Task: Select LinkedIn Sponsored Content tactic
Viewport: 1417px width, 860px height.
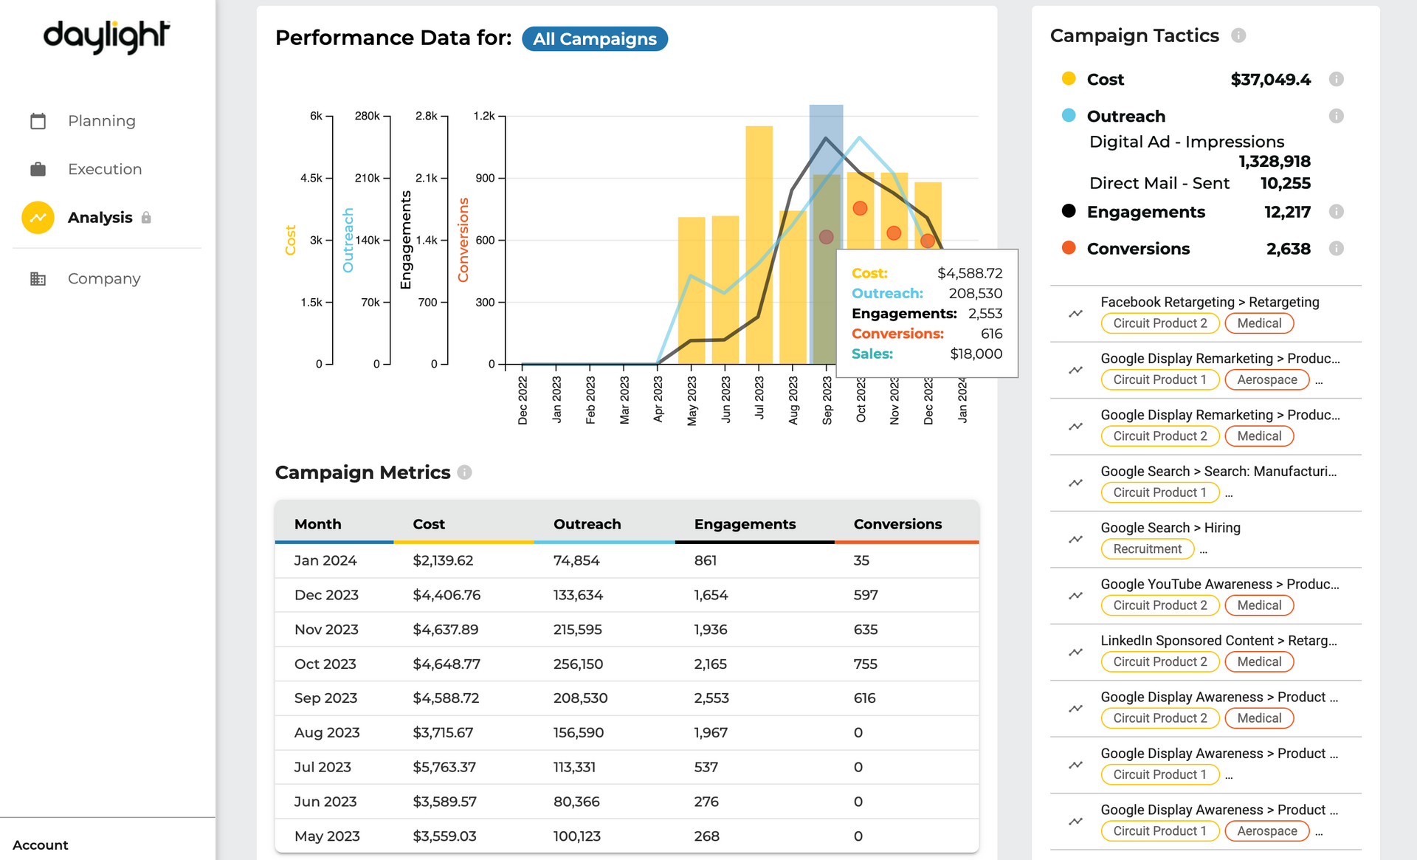Action: (x=1218, y=641)
